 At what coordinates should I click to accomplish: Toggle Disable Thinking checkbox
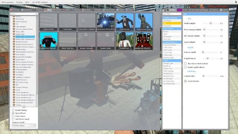[x=13, y=110]
